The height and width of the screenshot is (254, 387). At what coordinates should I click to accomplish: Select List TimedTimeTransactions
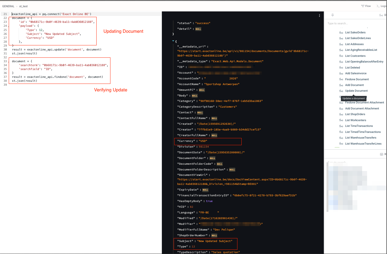pyautogui.click(x=363, y=132)
